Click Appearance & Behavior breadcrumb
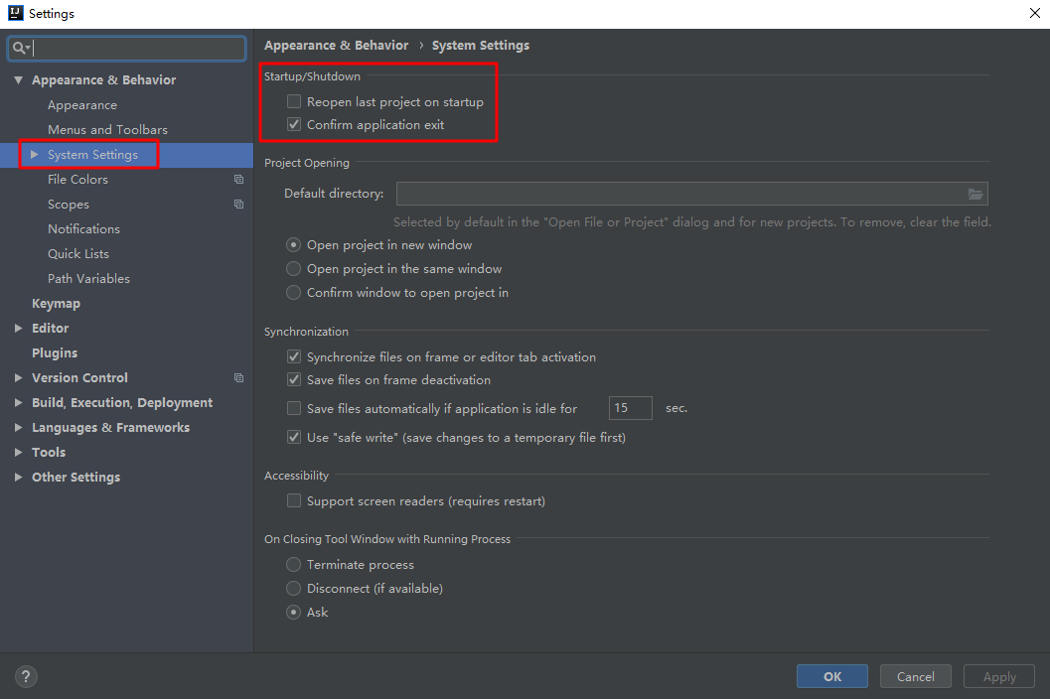This screenshot has width=1050, height=699. click(336, 45)
